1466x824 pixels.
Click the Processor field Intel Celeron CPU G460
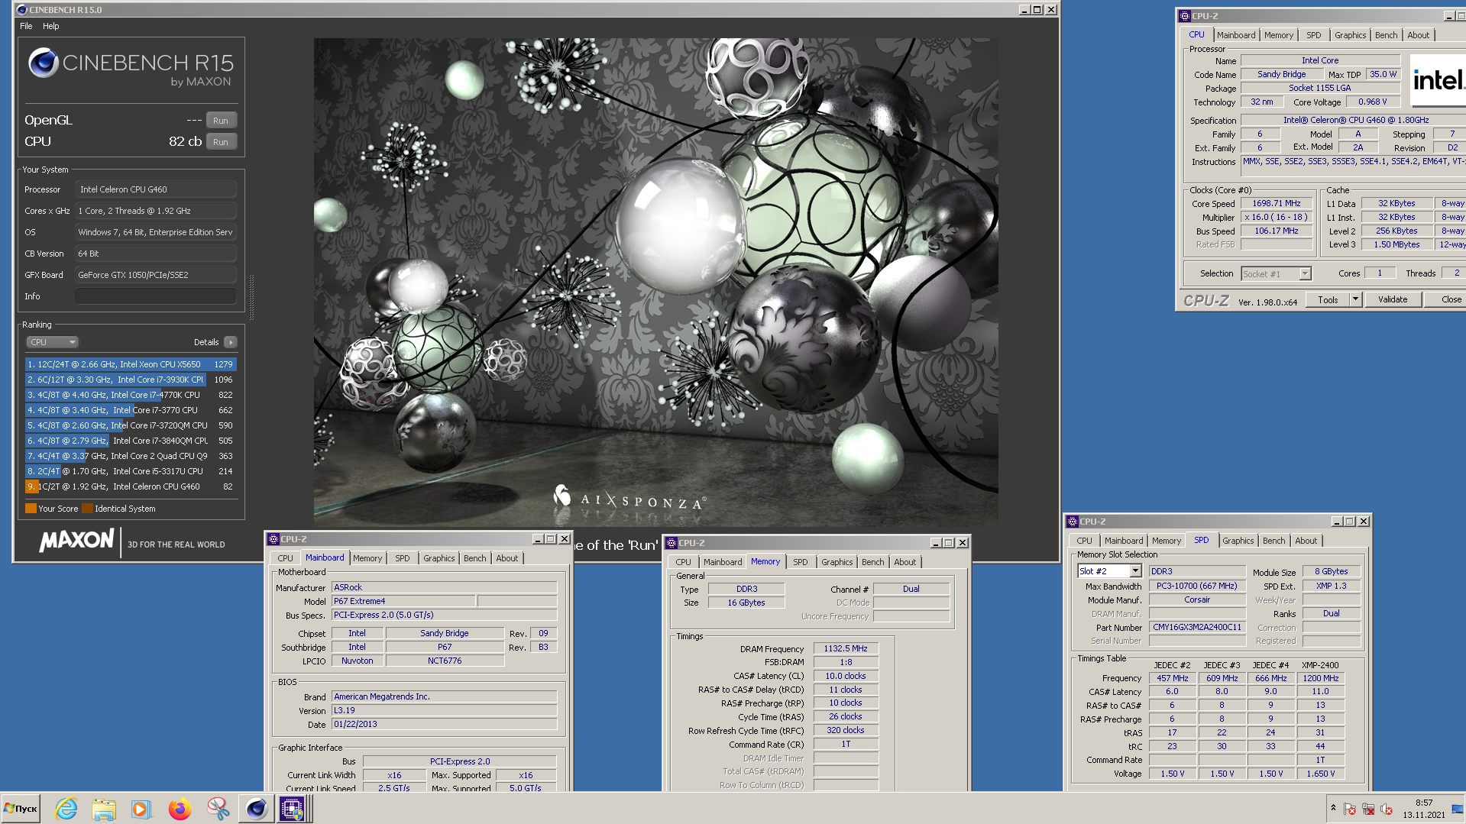(156, 189)
